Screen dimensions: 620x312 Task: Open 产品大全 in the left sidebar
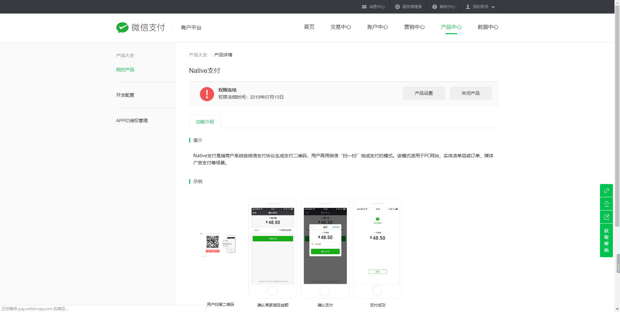tap(125, 55)
